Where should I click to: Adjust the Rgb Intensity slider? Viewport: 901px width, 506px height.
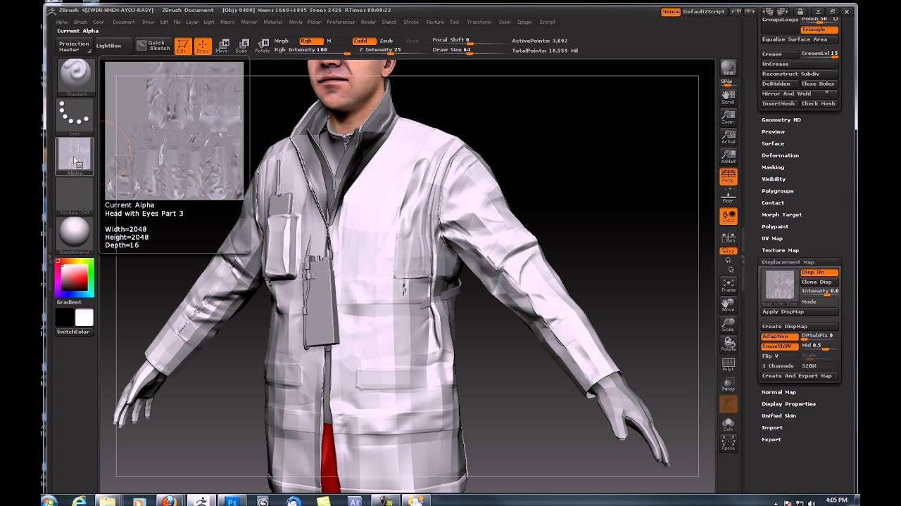coord(312,50)
